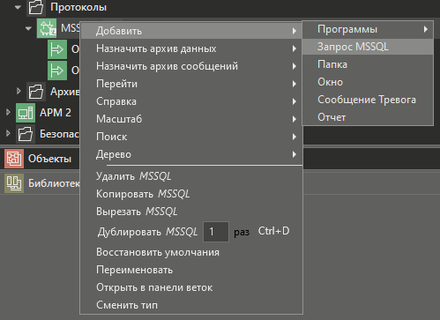Click the MSSQL node icon
Screen dimensions: 440x320
pyautogui.click(x=47, y=28)
